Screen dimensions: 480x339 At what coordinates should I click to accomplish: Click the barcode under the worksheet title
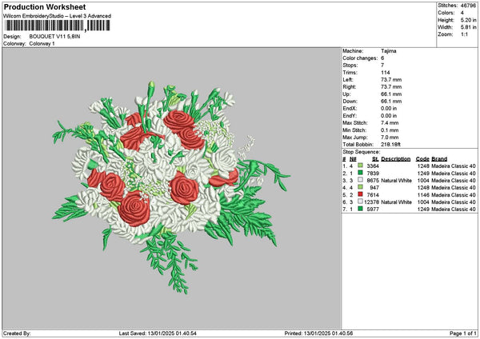[58, 26]
